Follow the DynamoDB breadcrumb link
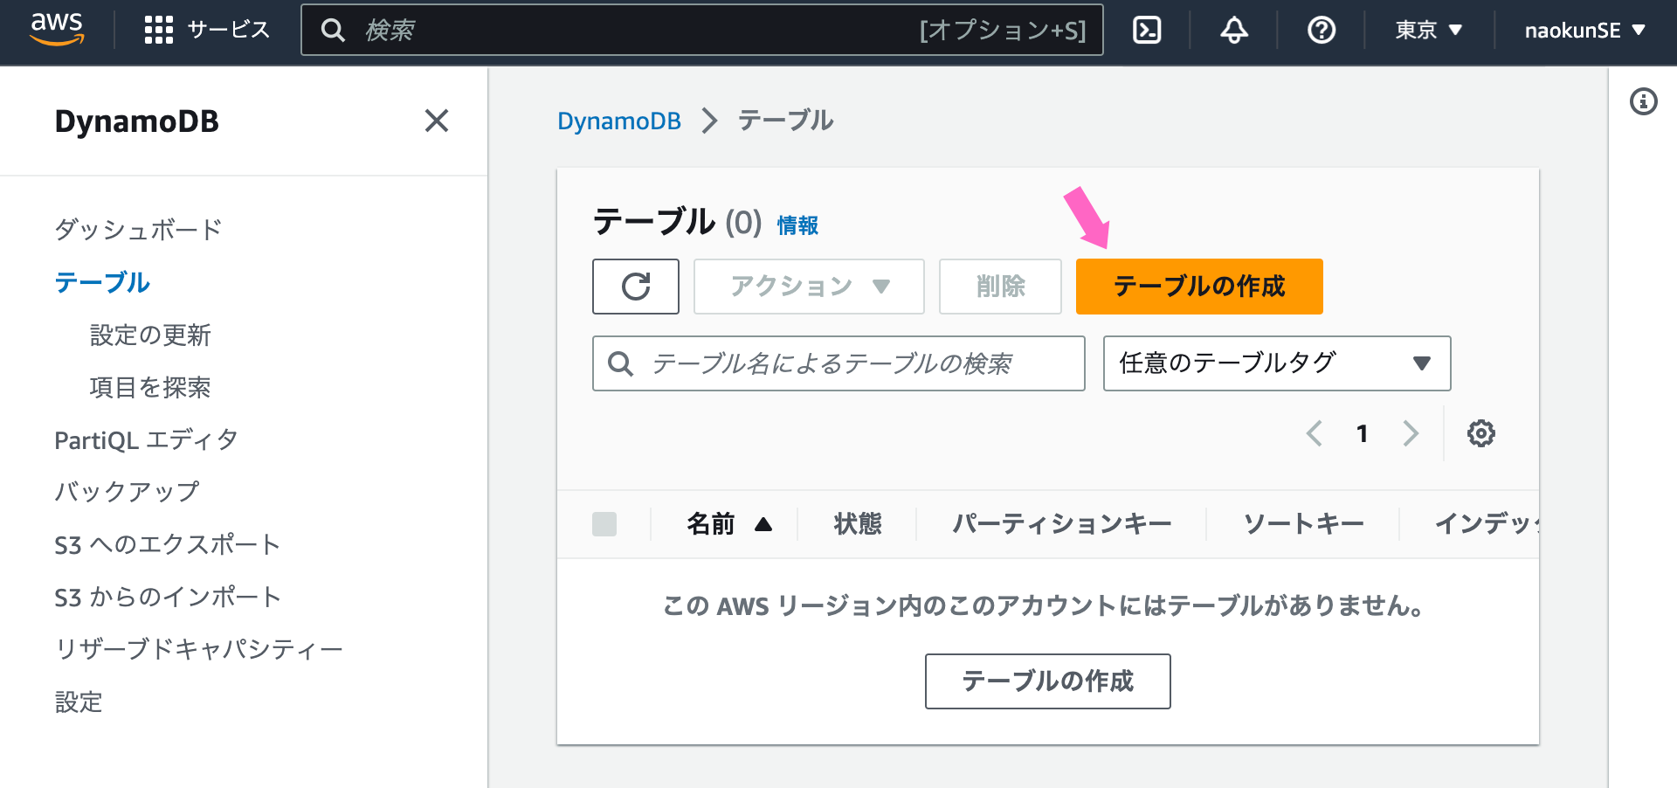This screenshot has width=1677, height=788. [619, 121]
